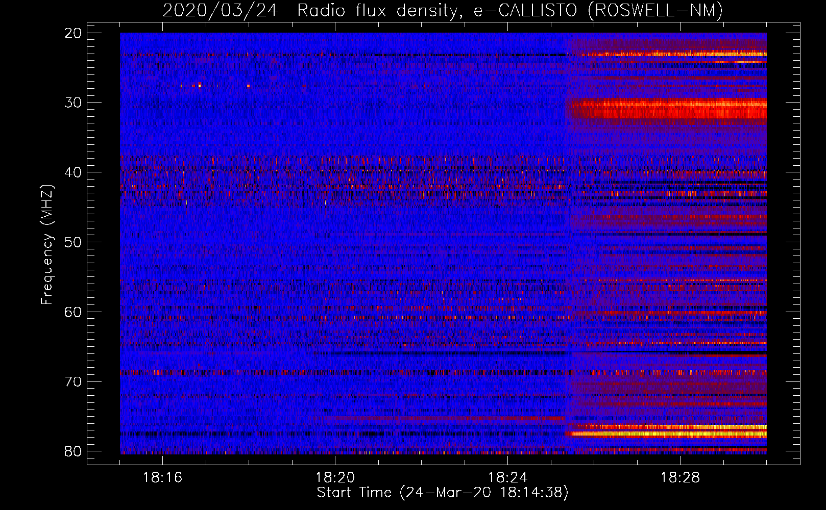The height and width of the screenshot is (510, 826).
Task: Click the 18:20 time tick label
Action: tap(335, 478)
